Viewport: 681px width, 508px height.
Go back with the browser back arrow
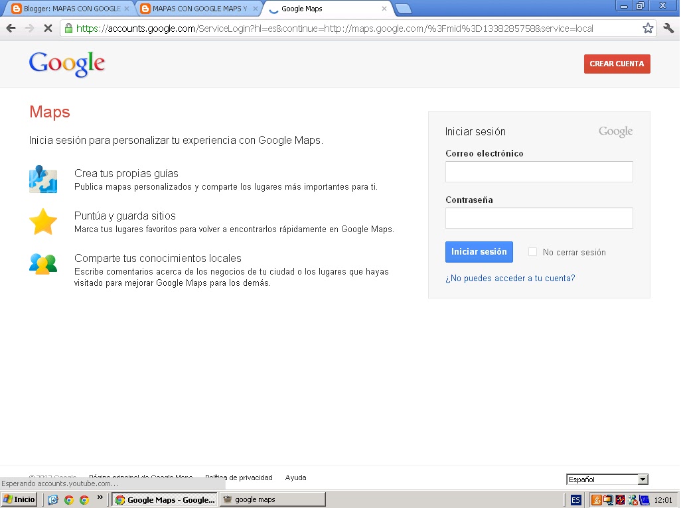pos(11,29)
